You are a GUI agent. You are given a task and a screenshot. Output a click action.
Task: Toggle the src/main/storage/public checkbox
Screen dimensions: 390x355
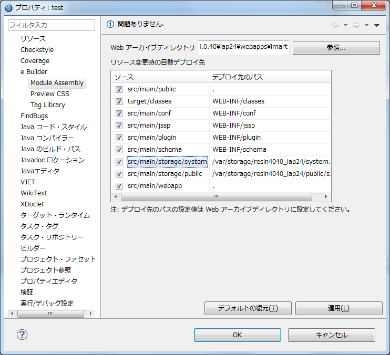pyautogui.click(x=119, y=174)
